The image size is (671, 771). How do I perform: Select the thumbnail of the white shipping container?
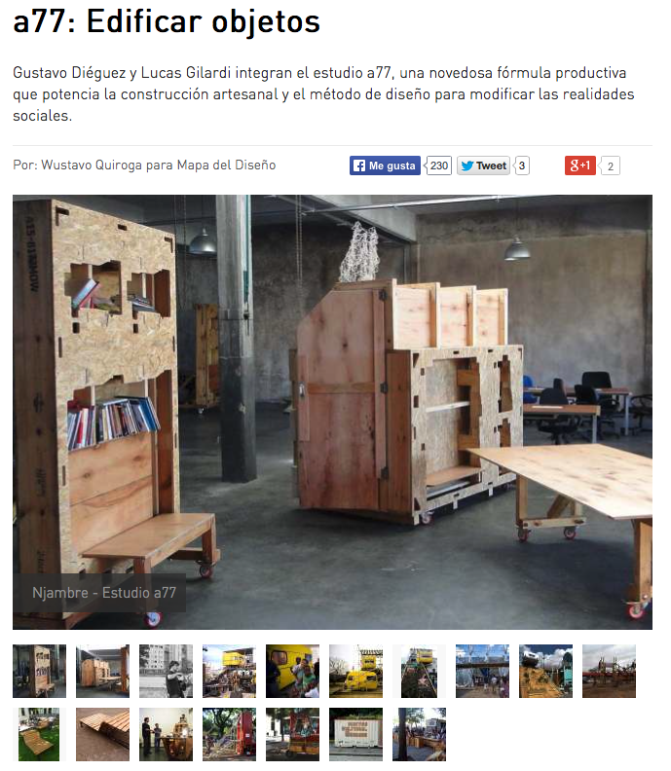(355, 734)
